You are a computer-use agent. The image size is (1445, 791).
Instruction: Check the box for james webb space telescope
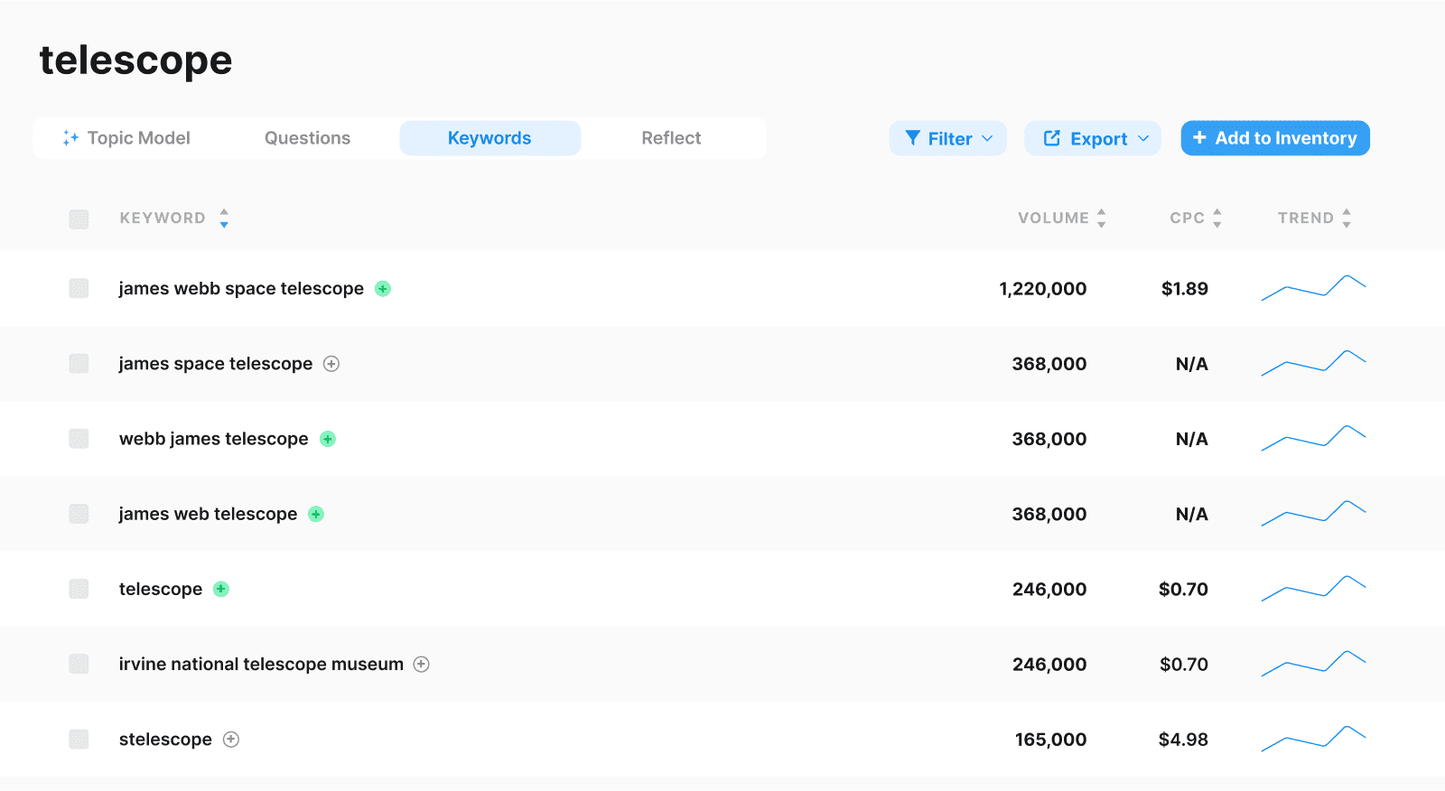click(x=79, y=289)
